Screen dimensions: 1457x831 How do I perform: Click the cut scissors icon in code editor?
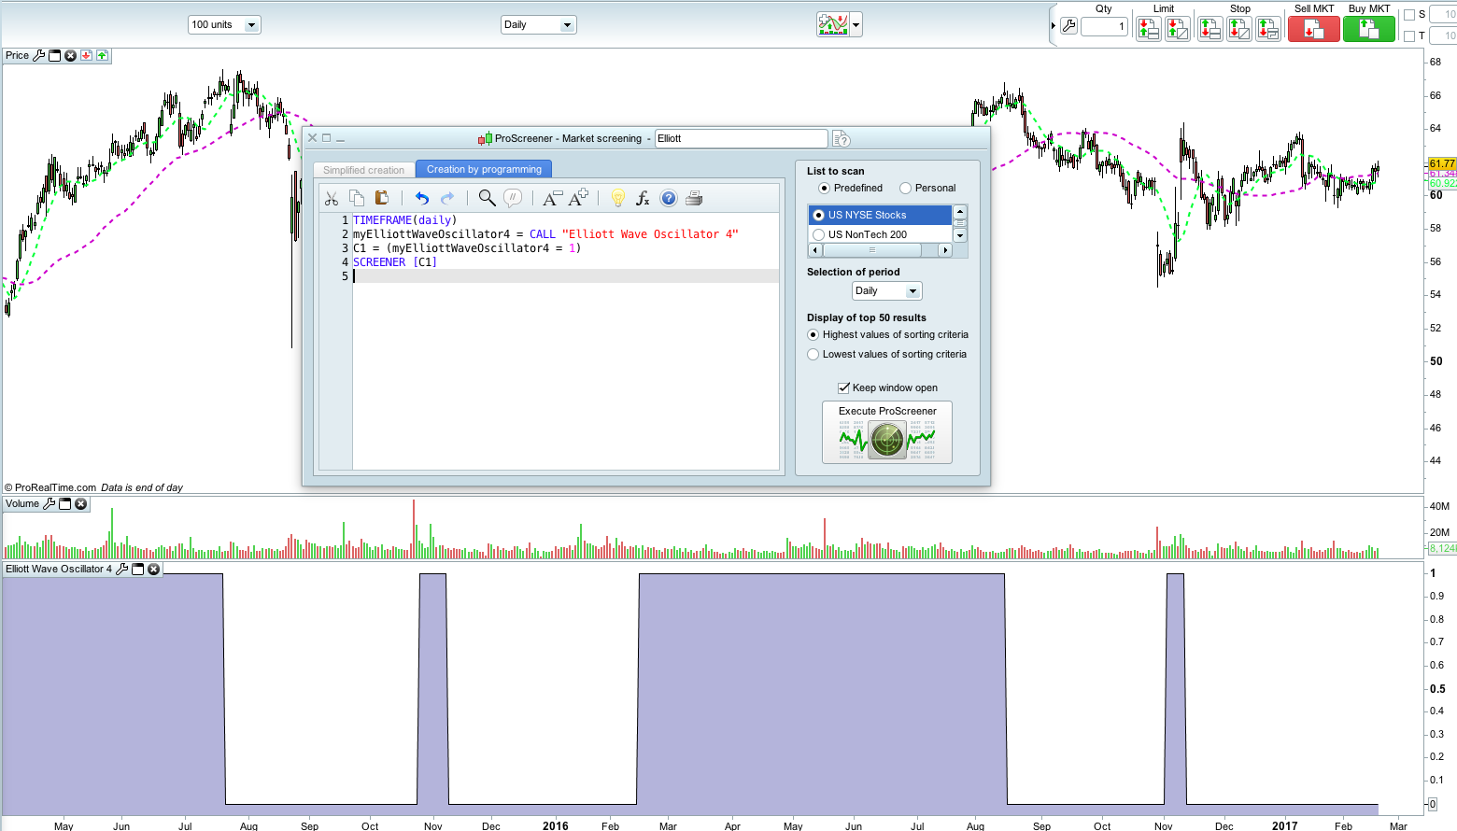[x=331, y=198]
